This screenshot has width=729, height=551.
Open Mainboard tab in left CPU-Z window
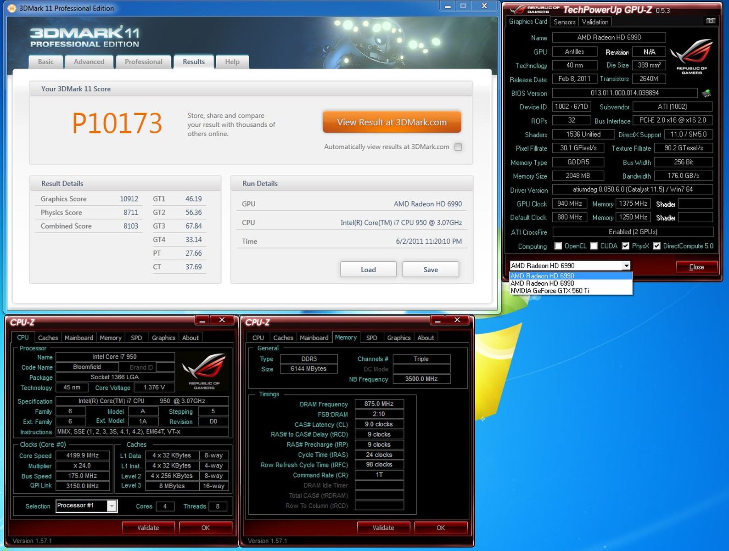point(79,338)
